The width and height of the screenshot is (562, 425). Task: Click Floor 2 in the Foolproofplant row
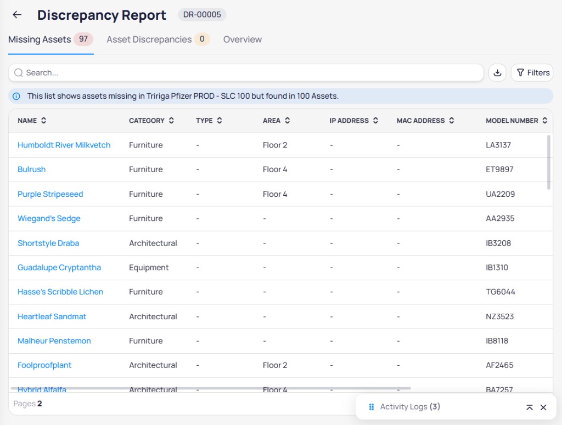click(275, 365)
